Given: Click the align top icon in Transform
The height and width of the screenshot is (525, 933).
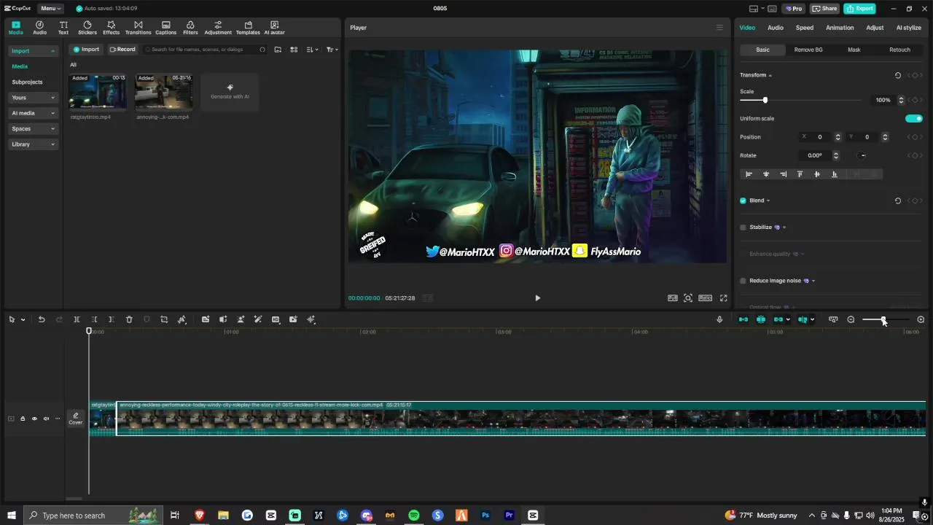Looking at the screenshot, I should click(x=800, y=174).
